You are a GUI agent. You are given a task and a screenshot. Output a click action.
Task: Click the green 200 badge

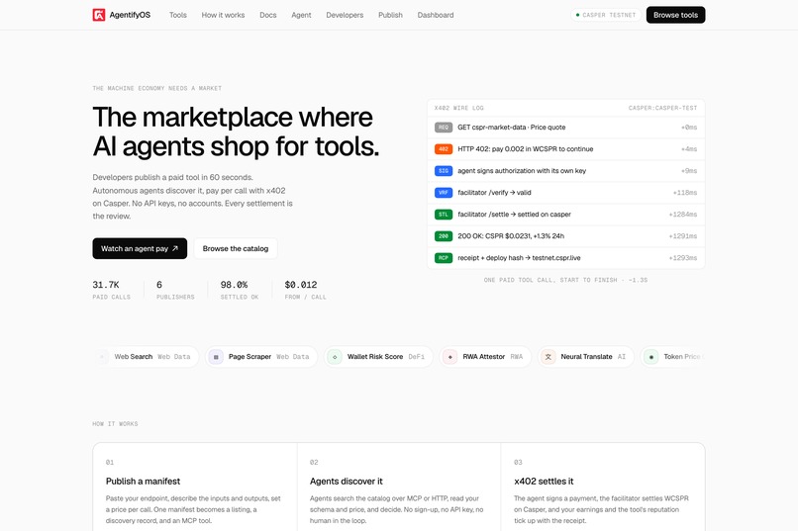[444, 236]
